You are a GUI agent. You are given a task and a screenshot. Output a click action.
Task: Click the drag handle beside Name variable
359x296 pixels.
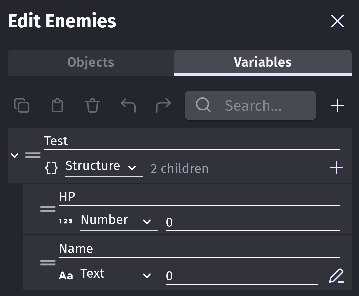coord(48,262)
